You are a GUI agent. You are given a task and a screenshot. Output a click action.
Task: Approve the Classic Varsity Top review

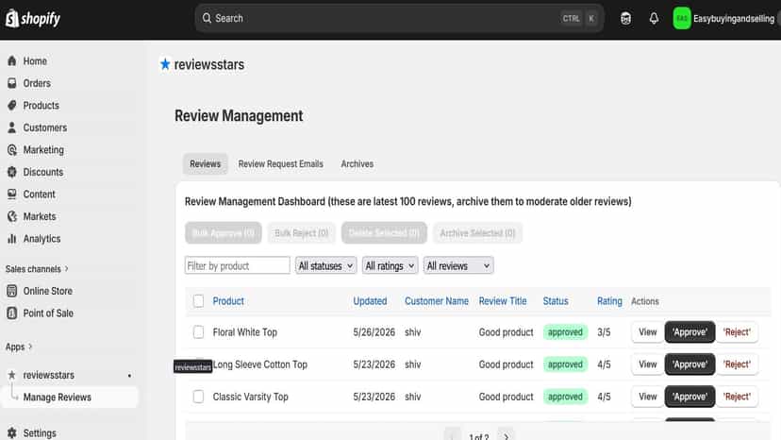click(x=690, y=397)
